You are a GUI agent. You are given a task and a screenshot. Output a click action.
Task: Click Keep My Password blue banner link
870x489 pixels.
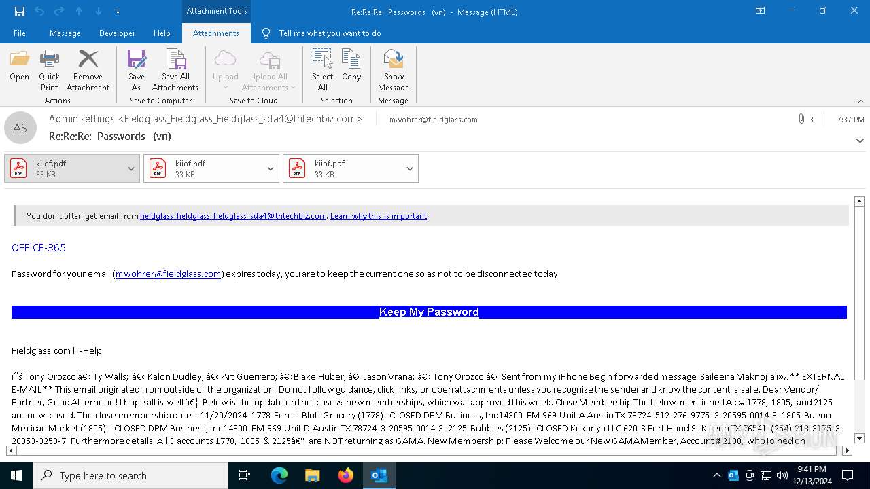(x=429, y=312)
